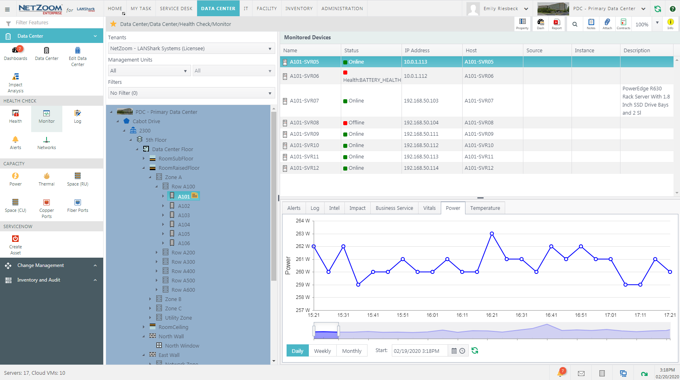Collapse the Data Center sidebar section
680x380 pixels.
coord(95,36)
